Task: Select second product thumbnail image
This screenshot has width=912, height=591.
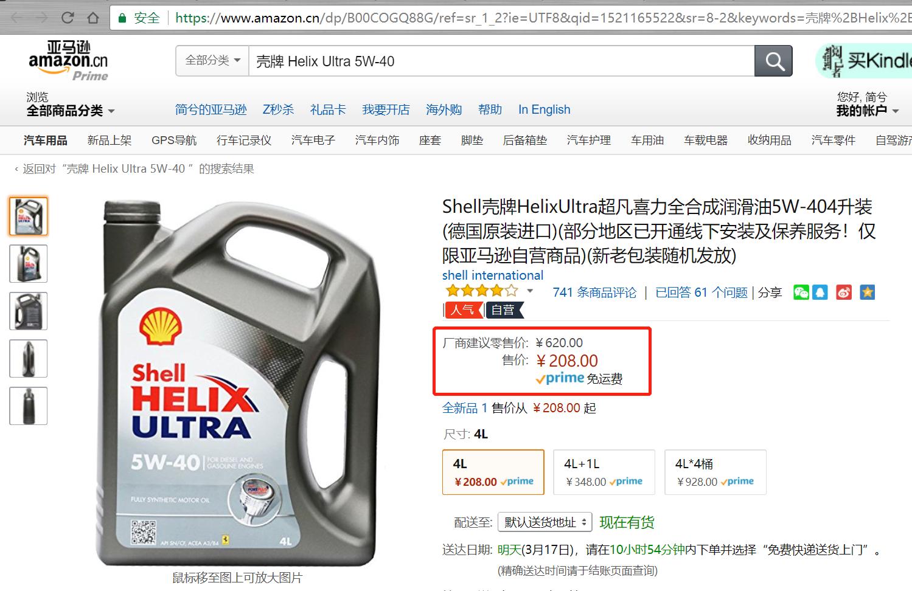Action: tap(29, 264)
